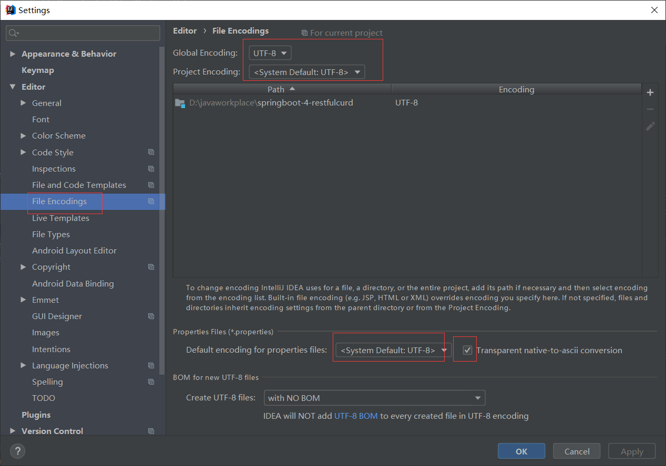666x466 pixels.
Task: Click the springboot-4-restfulcurd folder icon
Action: (180, 103)
